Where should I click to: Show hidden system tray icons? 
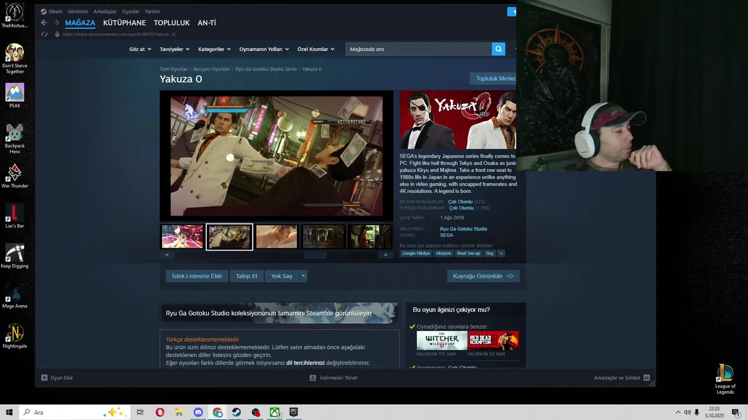pyautogui.click(x=678, y=412)
